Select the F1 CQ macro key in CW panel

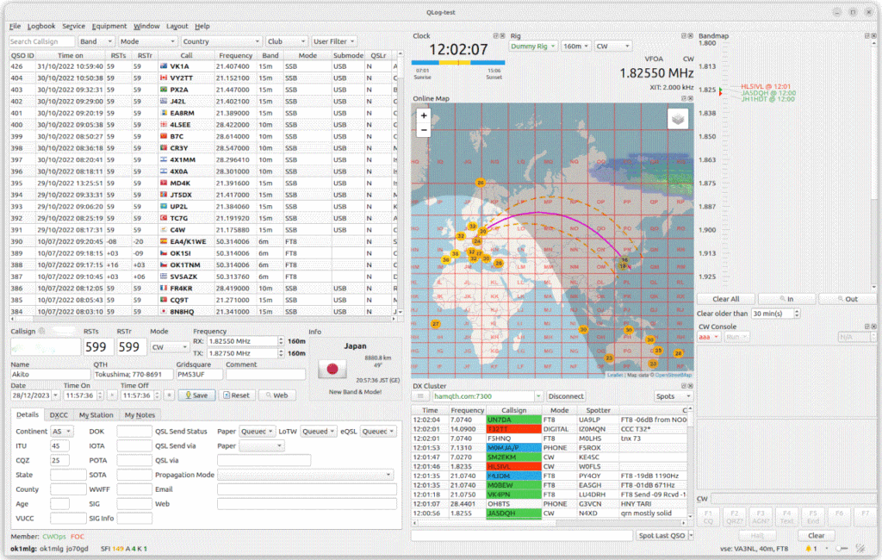[707, 517]
